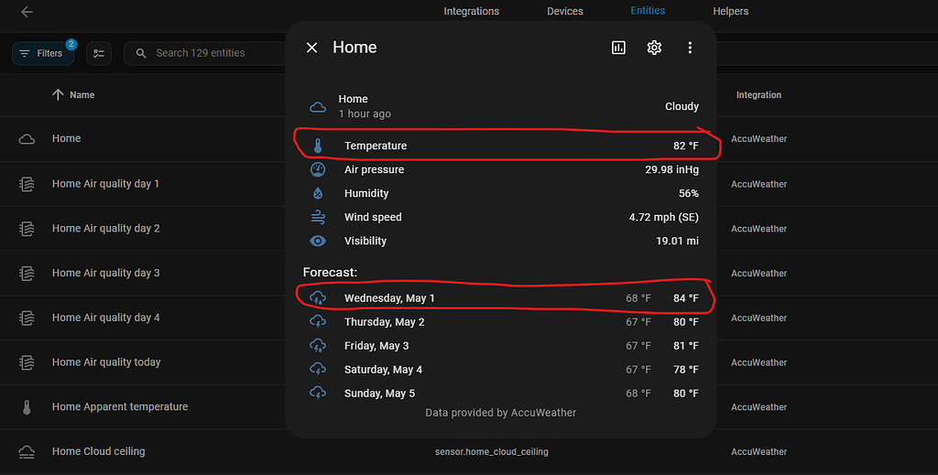Screen dimensions: 938x475
Task: Focus the Search 129 entities field
Action: tap(206, 53)
